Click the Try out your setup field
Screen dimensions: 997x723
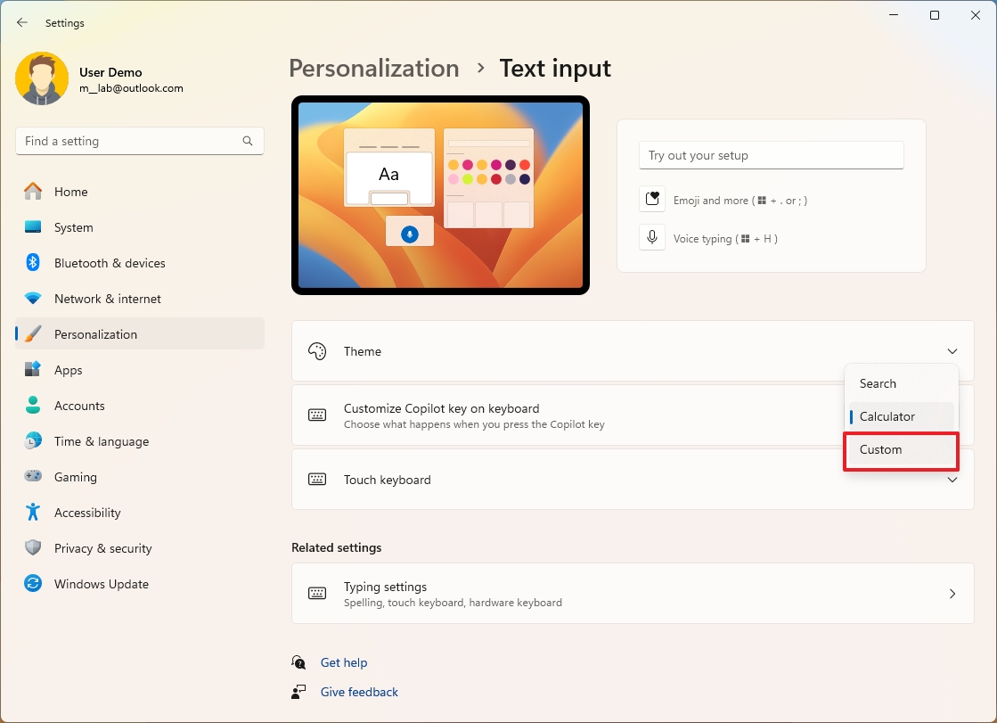772,155
